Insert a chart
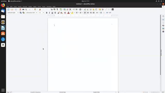Image resolution: width=165 pixels, height=93 pixels. coord(67,9)
